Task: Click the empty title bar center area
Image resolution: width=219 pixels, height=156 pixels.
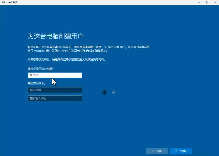Action: pos(107,2)
